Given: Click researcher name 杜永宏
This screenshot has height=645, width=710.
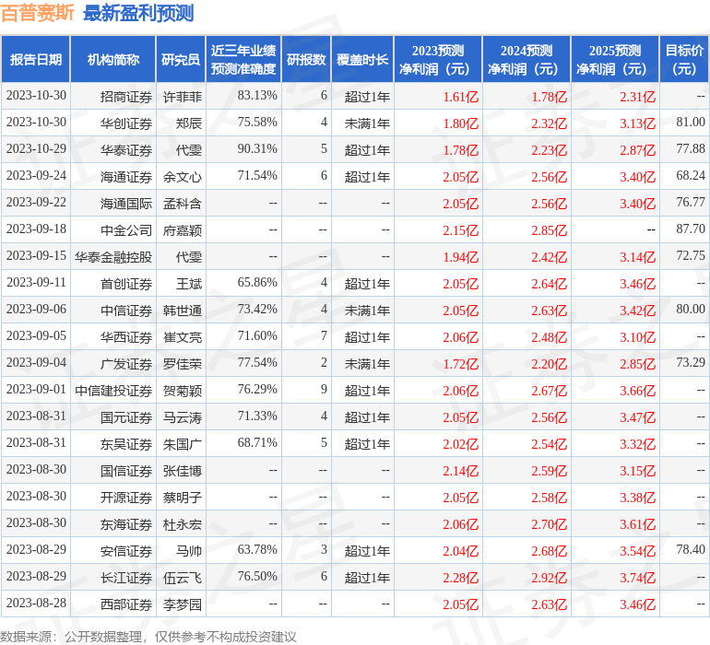Looking at the screenshot, I should [182, 524].
